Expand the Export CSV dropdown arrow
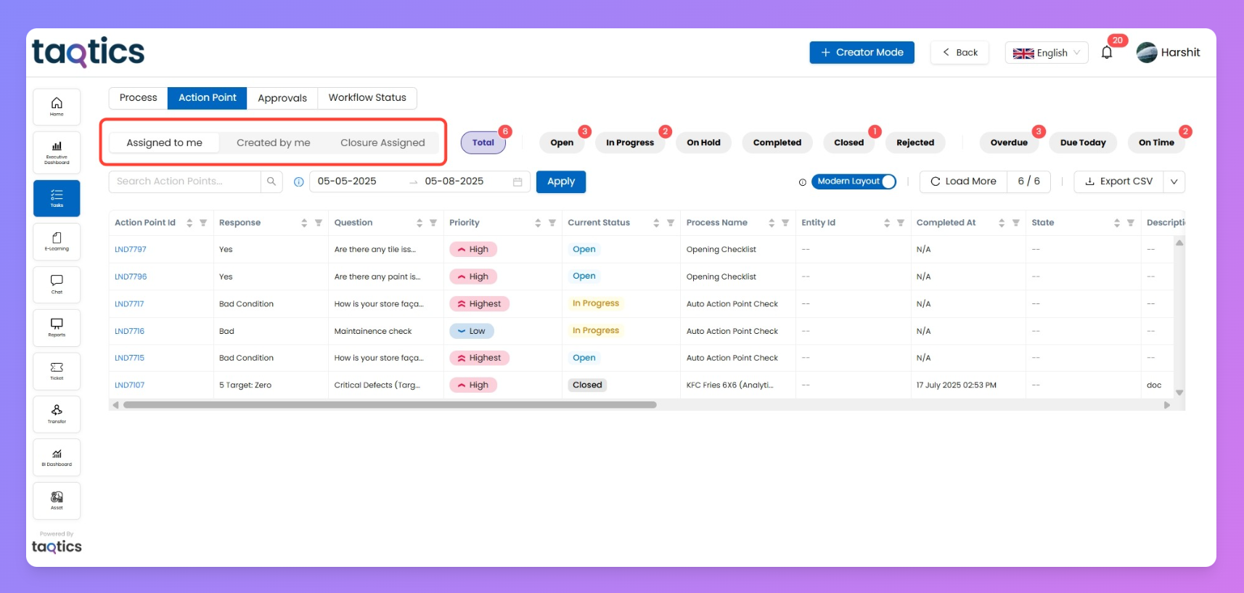 [1174, 181]
